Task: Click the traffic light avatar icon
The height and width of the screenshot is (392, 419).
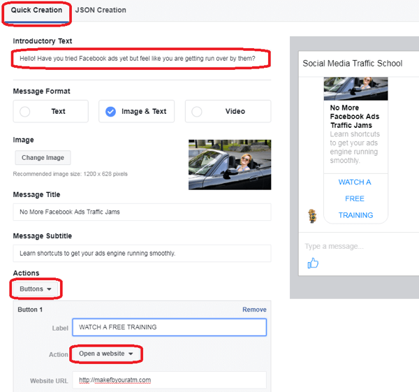Action: click(312, 216)
